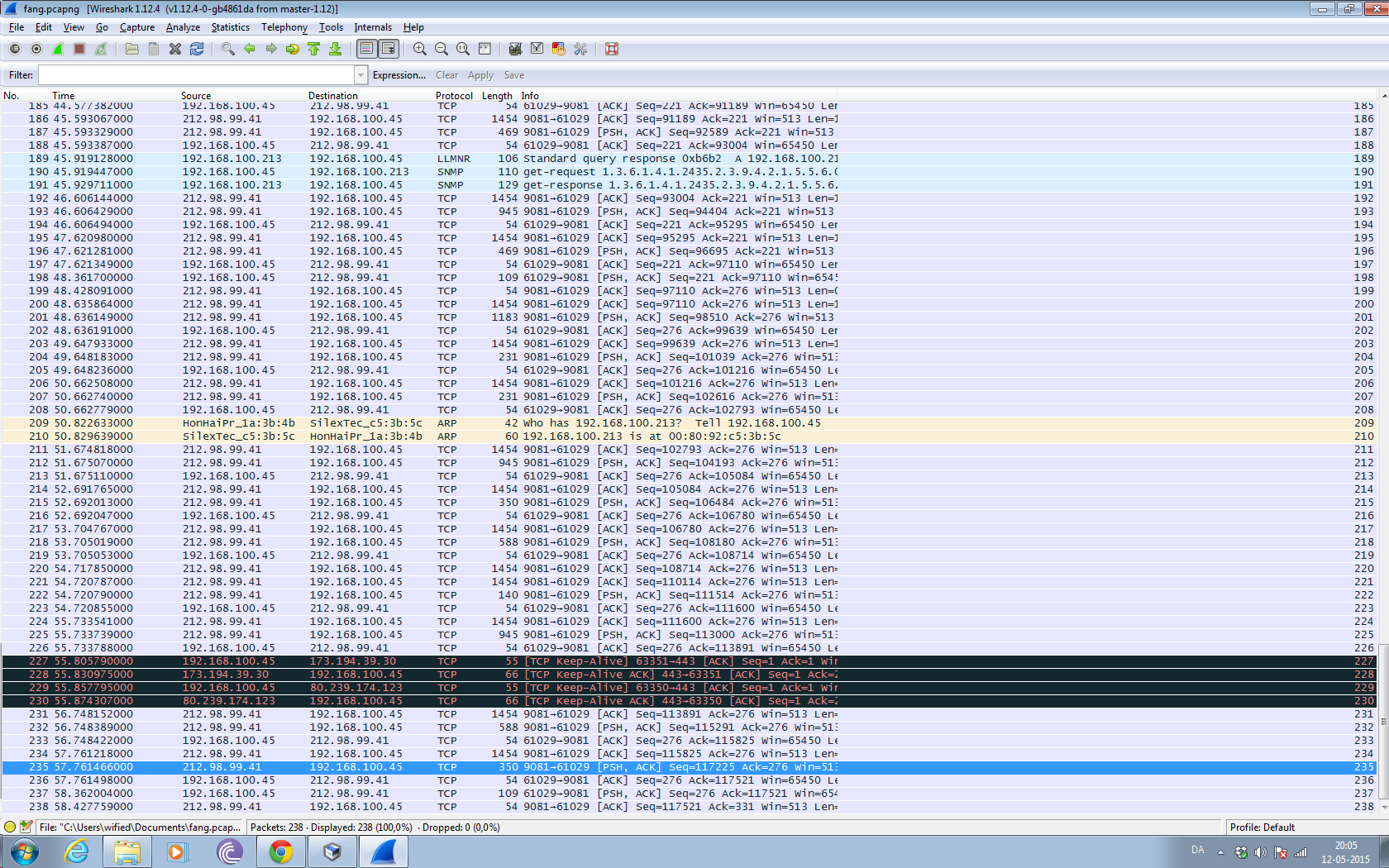Click the Save filter button

pyautogui.click(x=514, y=75)
